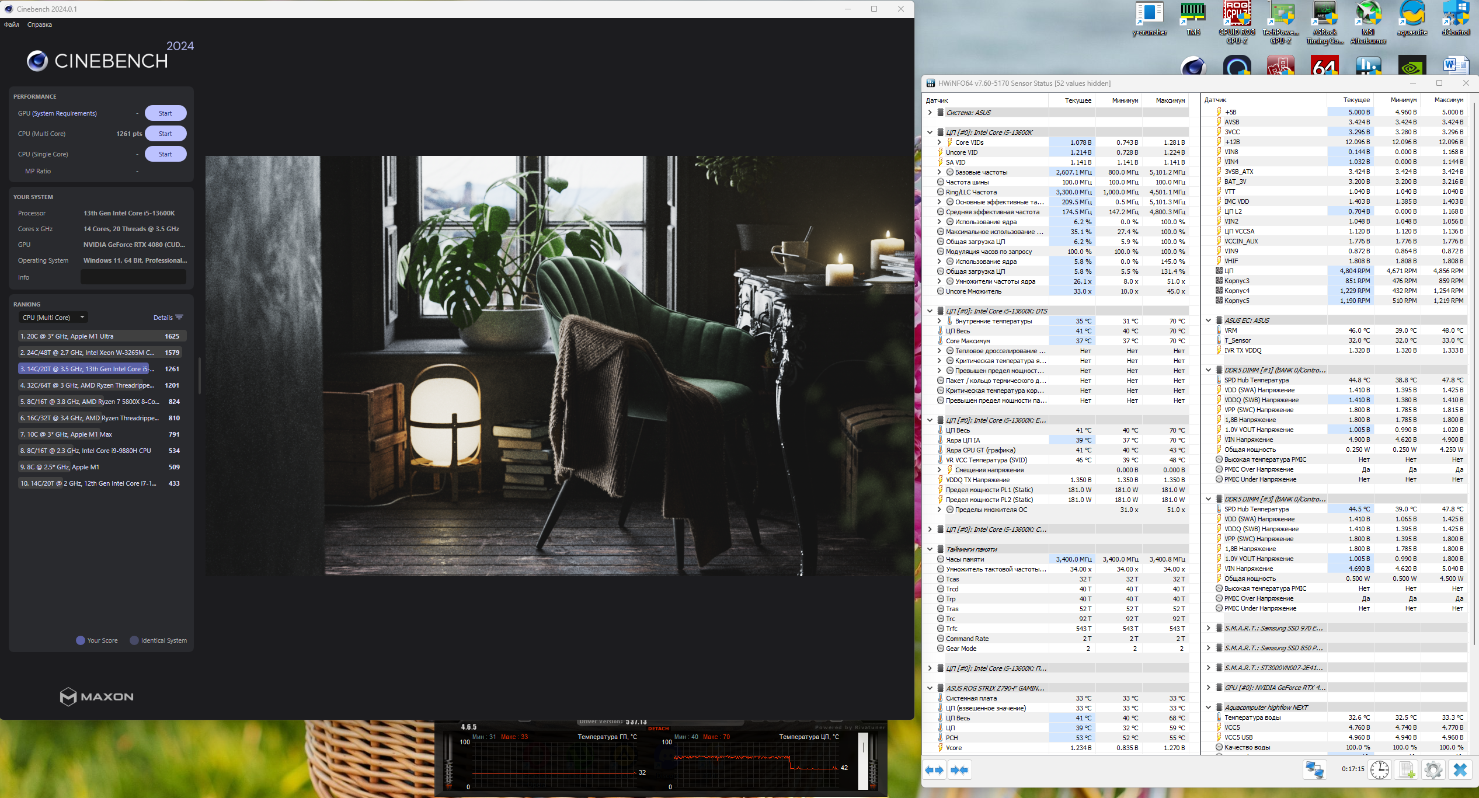Open CPU (Multi Core) ranking dropdown
1479x798 pixels.
coord(53,318)
